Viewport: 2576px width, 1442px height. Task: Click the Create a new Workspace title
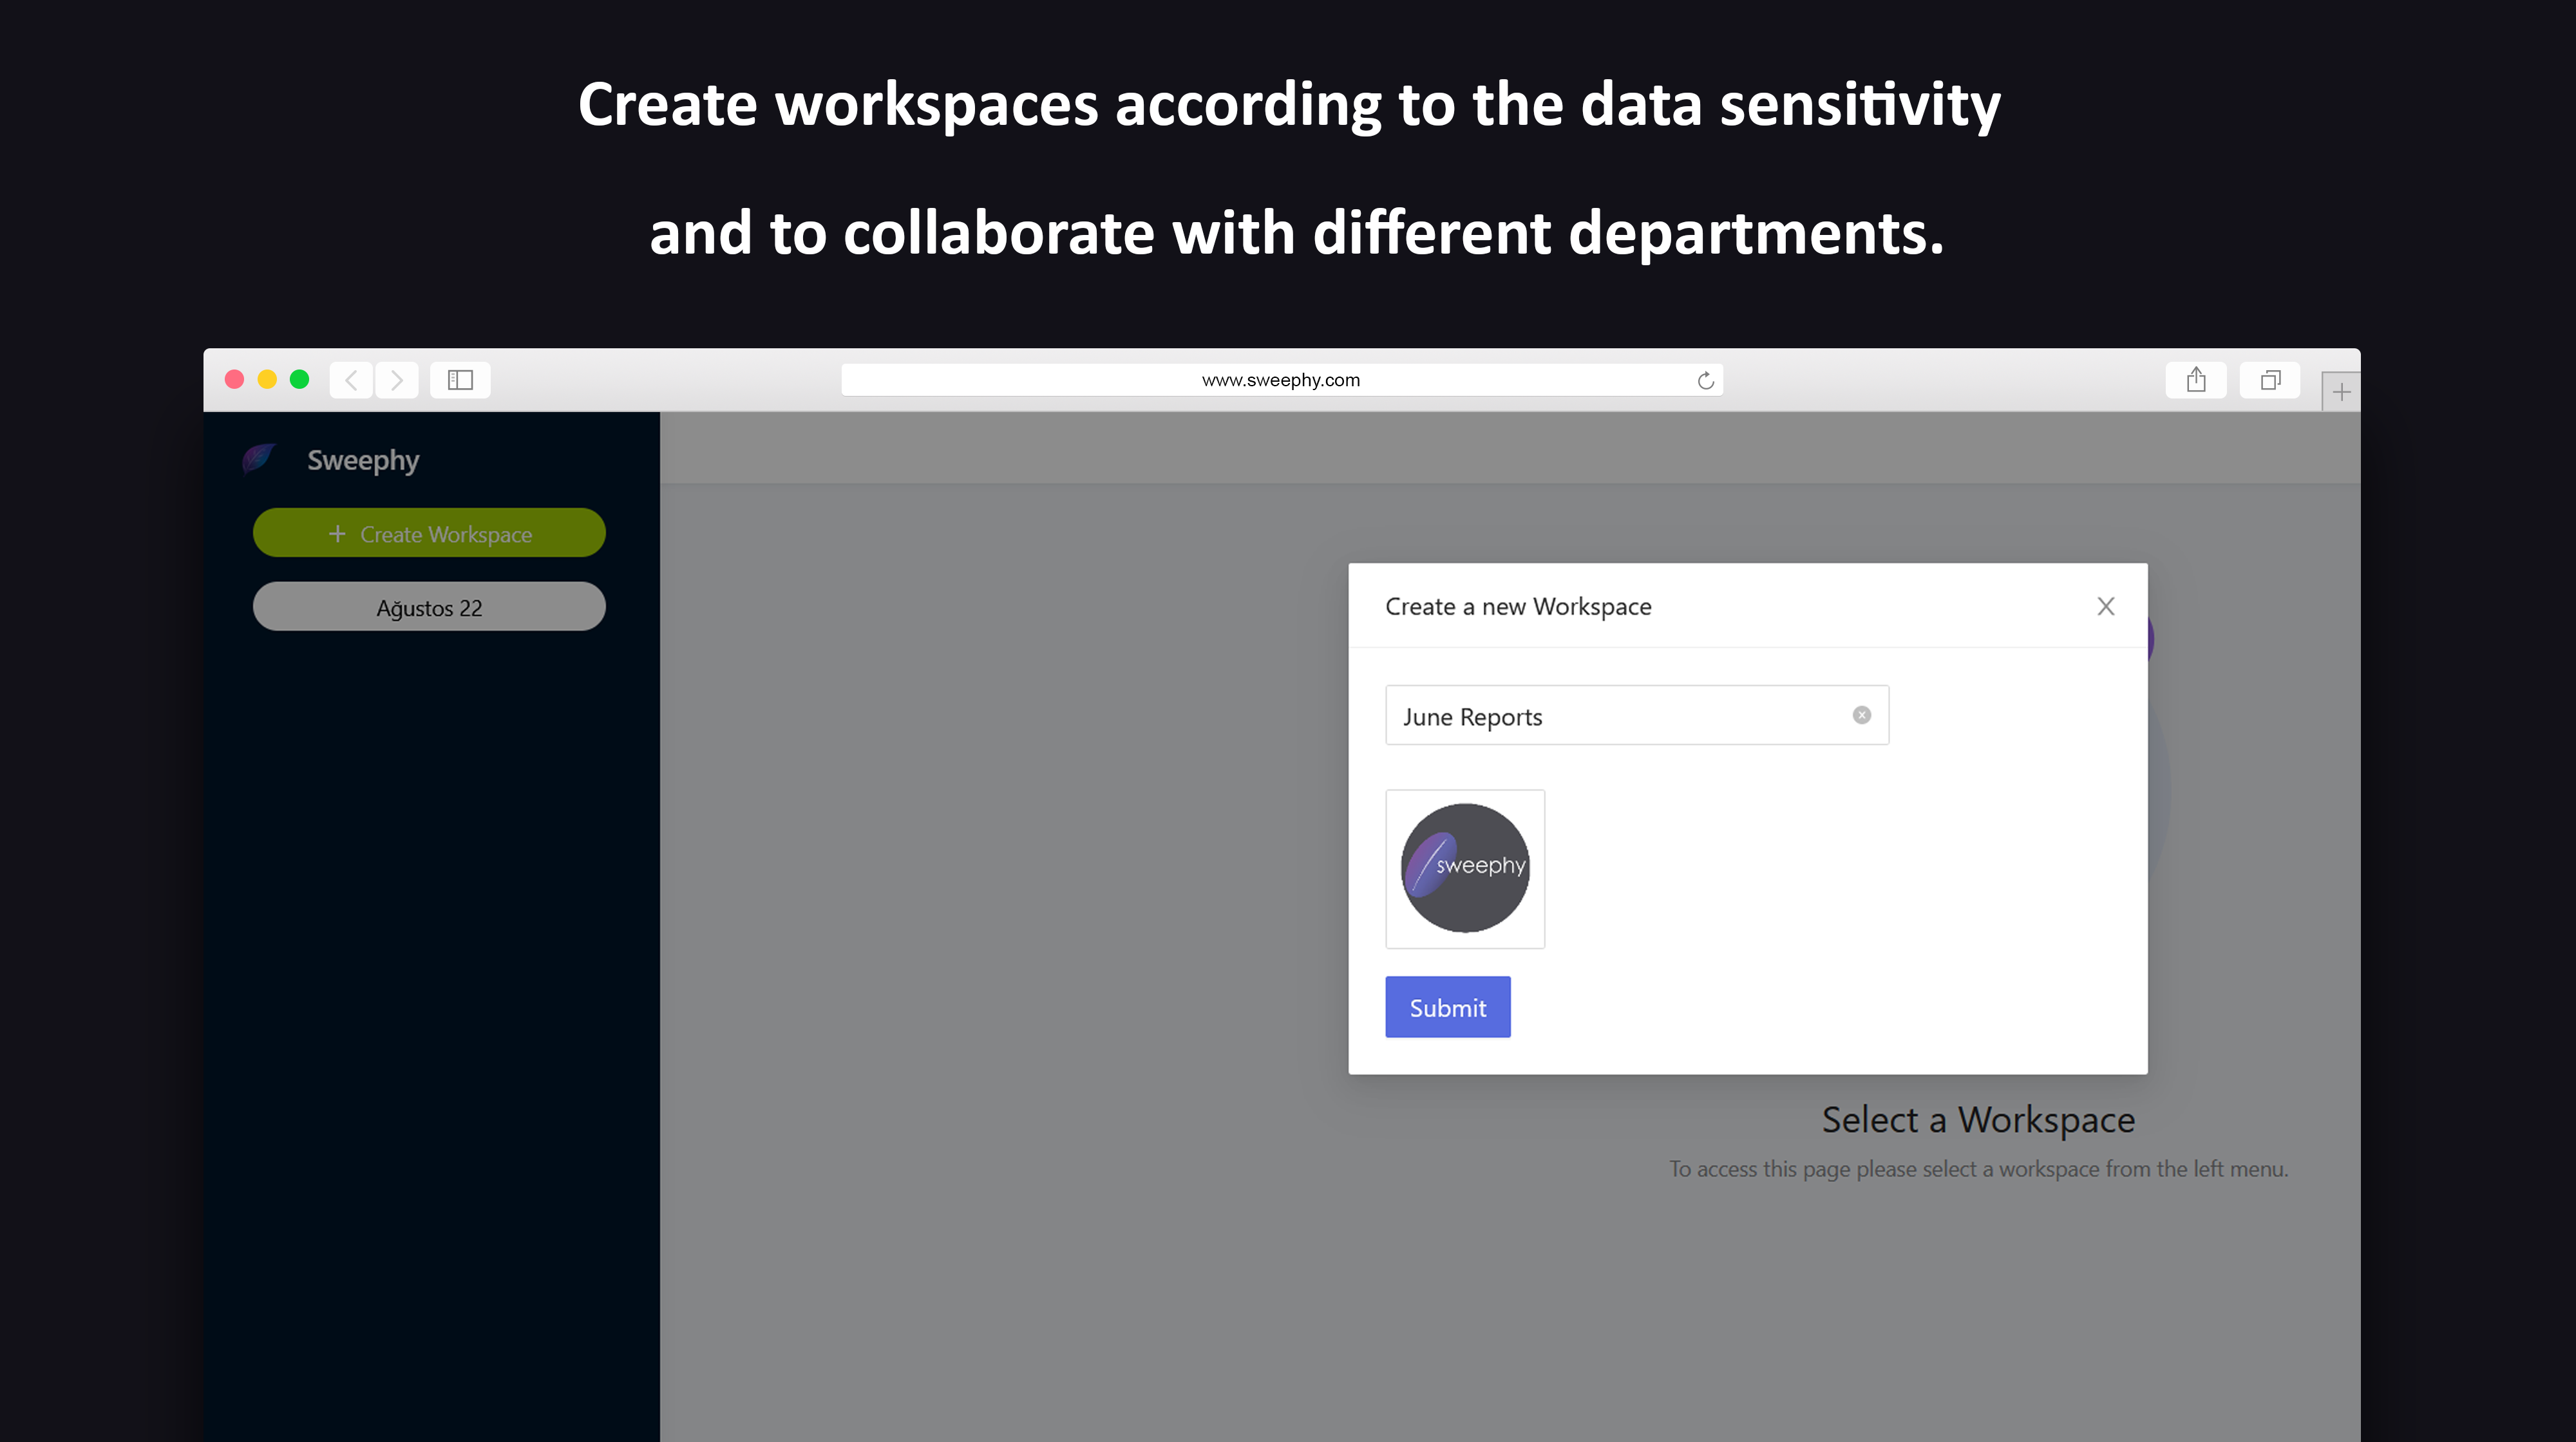point(1518,606)
